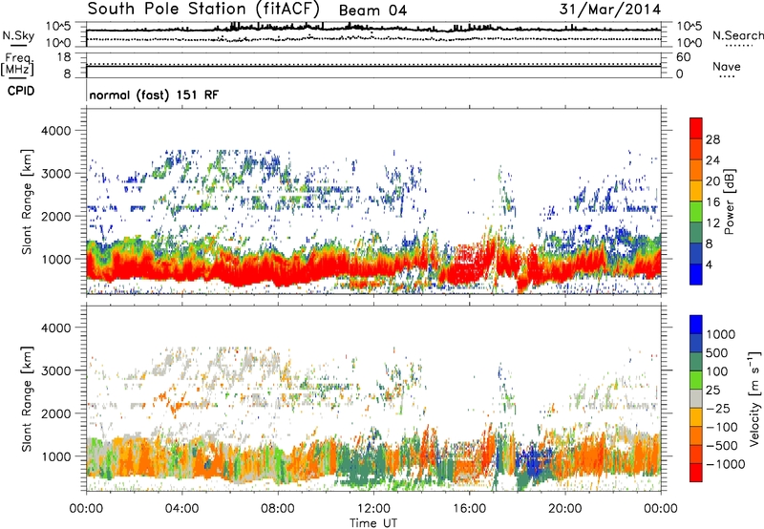Image resolution: width=764 pixels, height=529 pixels.
Task: Click the date '31/Mar/2014'
Action: click(610, 10)
